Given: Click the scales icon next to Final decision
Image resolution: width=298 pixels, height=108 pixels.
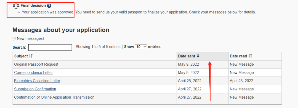Looking at the screenshot, I should pyautogui.click(x=16, y=6).
